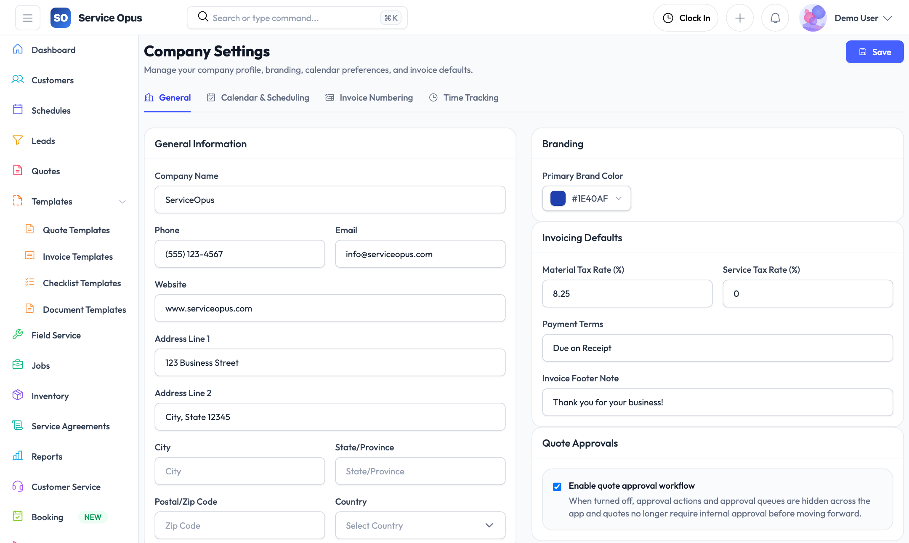
Task: Click the notification bell icon
Action: 775,17
